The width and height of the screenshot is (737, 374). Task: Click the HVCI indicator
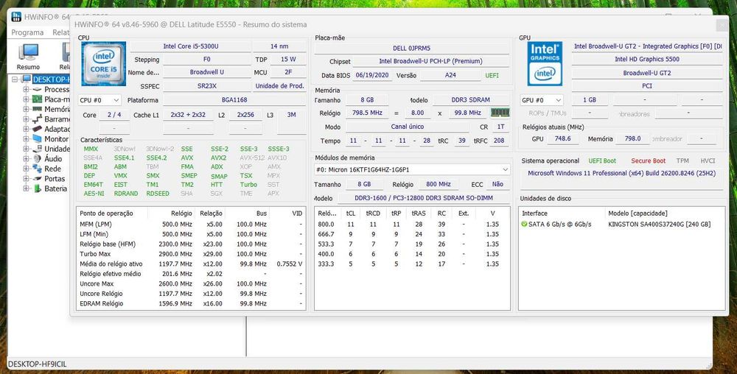(708, 160)
